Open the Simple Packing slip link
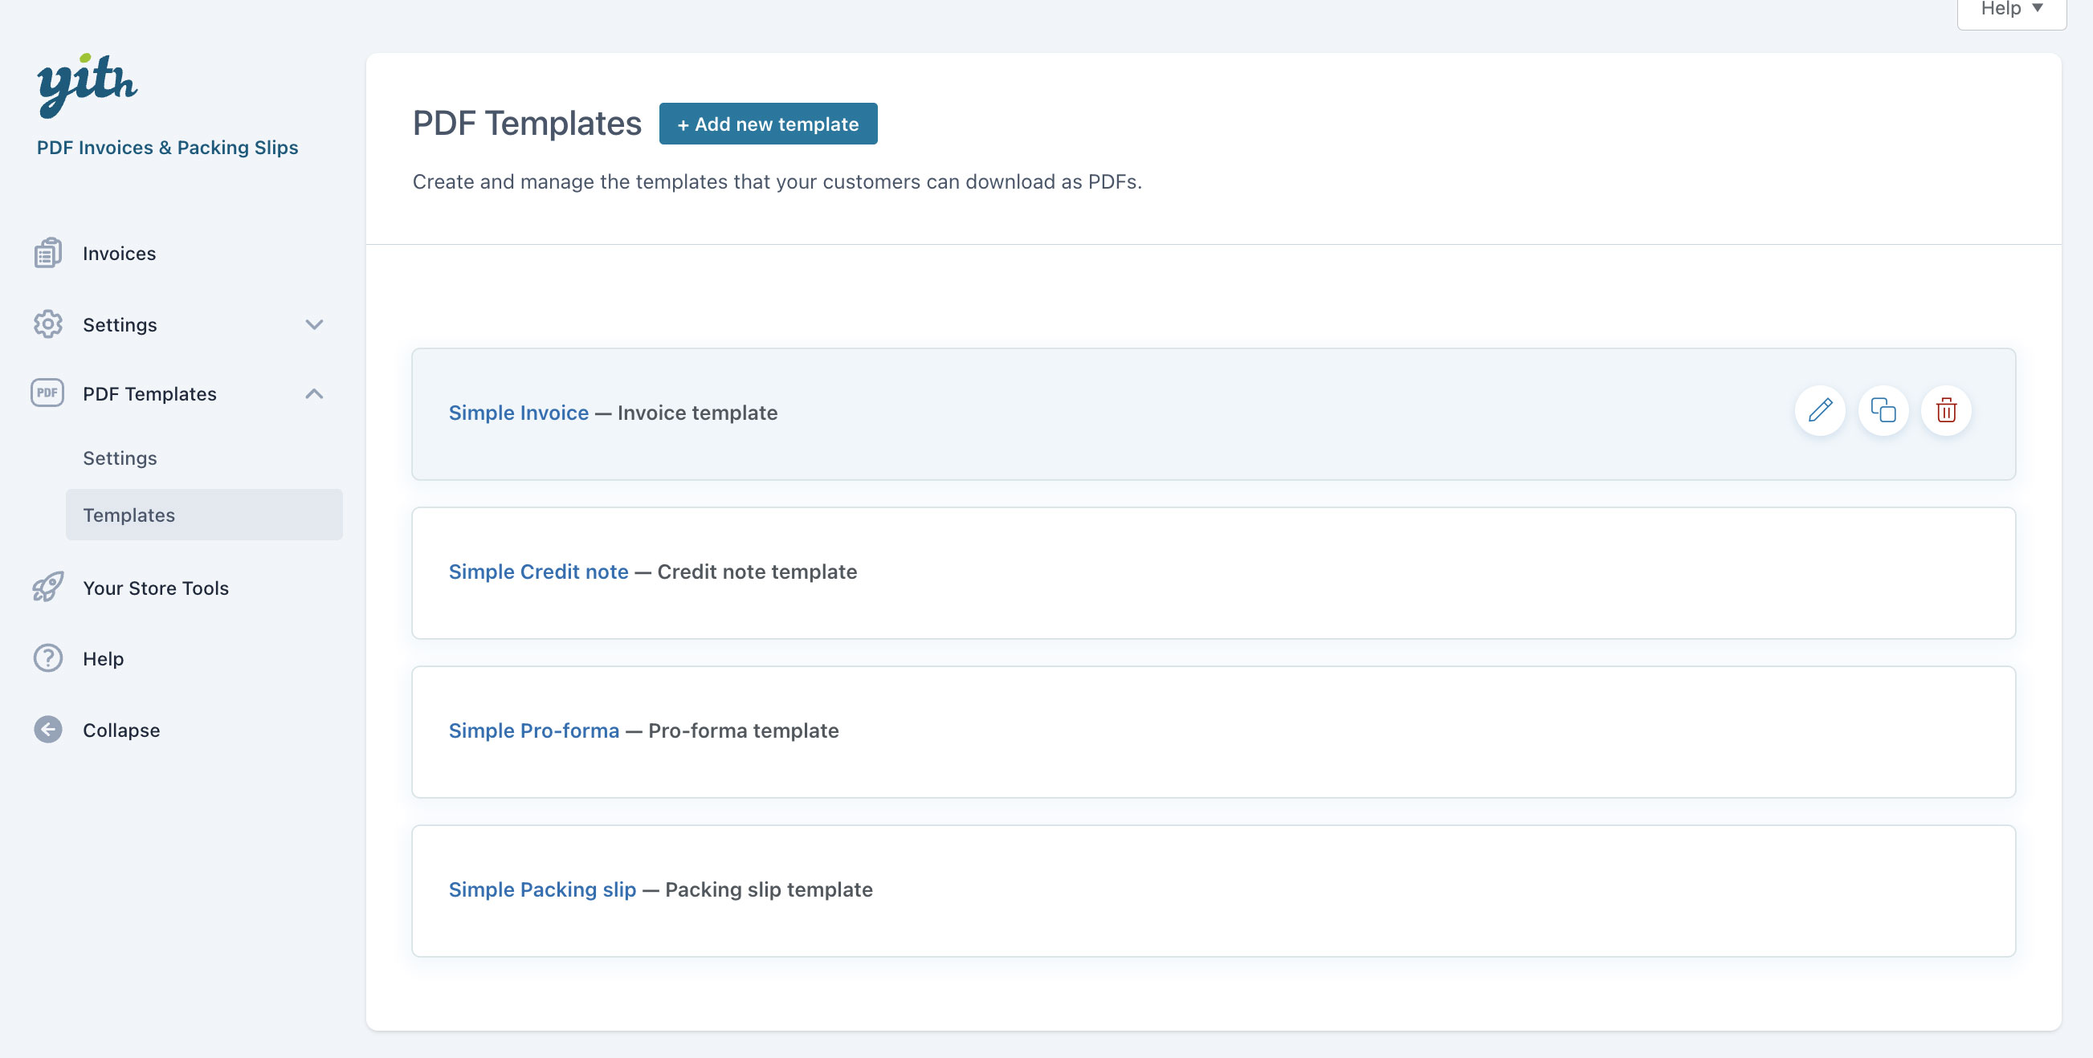The width and height of the screenshot is (2093, 1058). click(542, 889)
